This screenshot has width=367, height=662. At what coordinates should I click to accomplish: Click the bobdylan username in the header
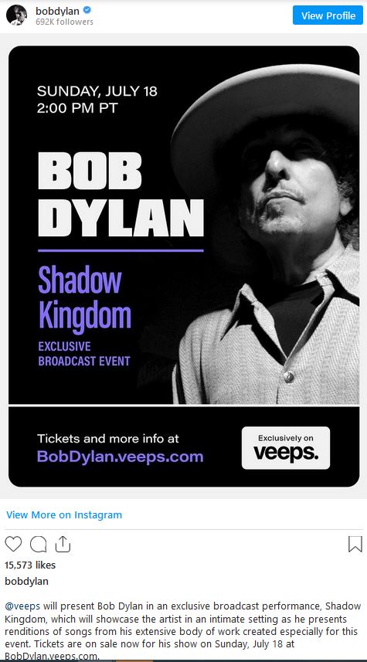click(58, 11)
